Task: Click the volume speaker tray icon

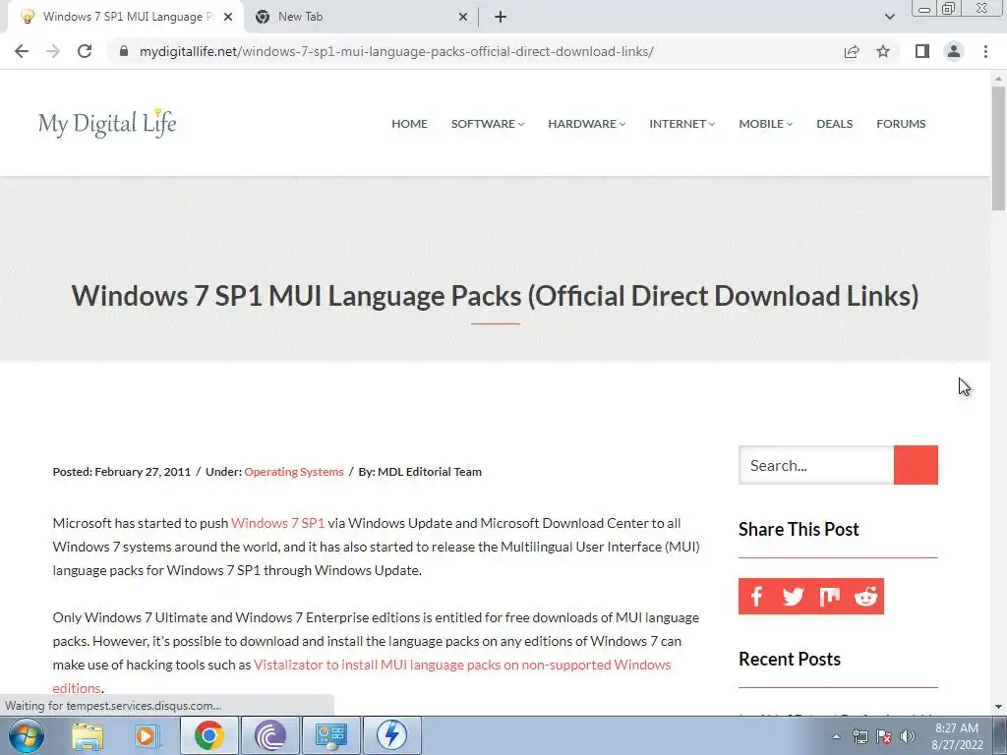Action: point(908,736)
